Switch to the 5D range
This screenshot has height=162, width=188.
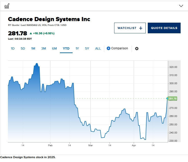[x=23, y=49]
